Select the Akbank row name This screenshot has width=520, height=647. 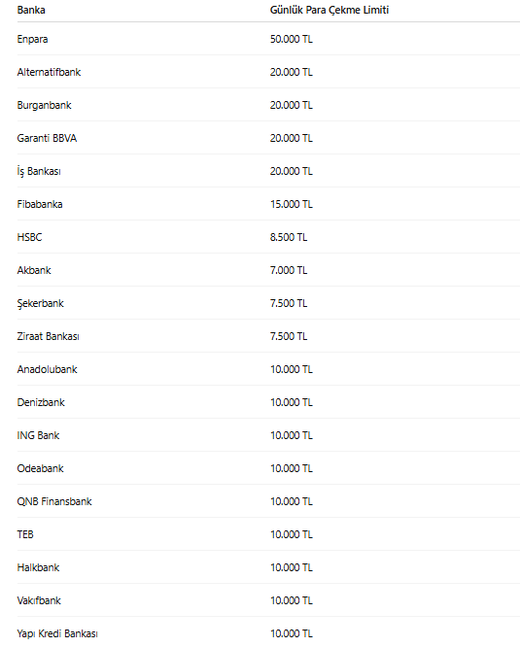tap(34, 270)
